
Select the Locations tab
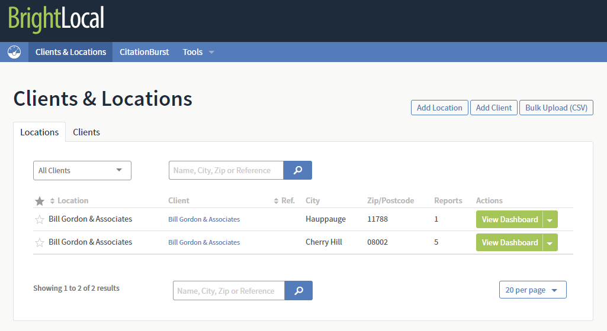[x=40, y=132]
